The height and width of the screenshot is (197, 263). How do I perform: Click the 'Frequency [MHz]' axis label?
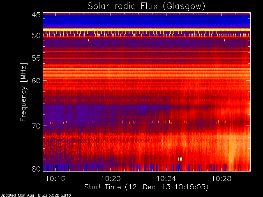23,92
